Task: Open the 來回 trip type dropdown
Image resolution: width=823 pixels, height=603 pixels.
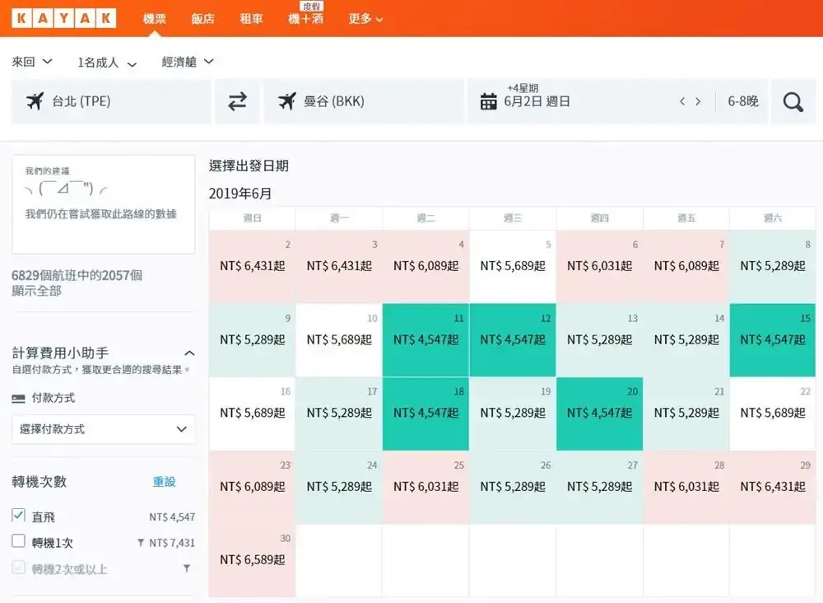Action: 32,62
